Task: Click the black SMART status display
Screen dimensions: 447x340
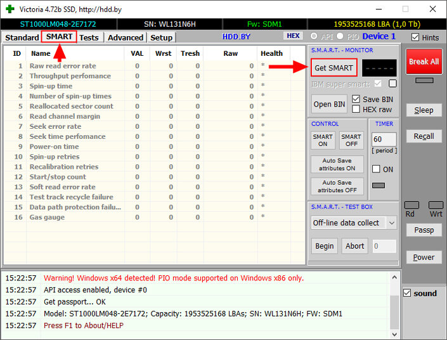Action: [379, 68]
